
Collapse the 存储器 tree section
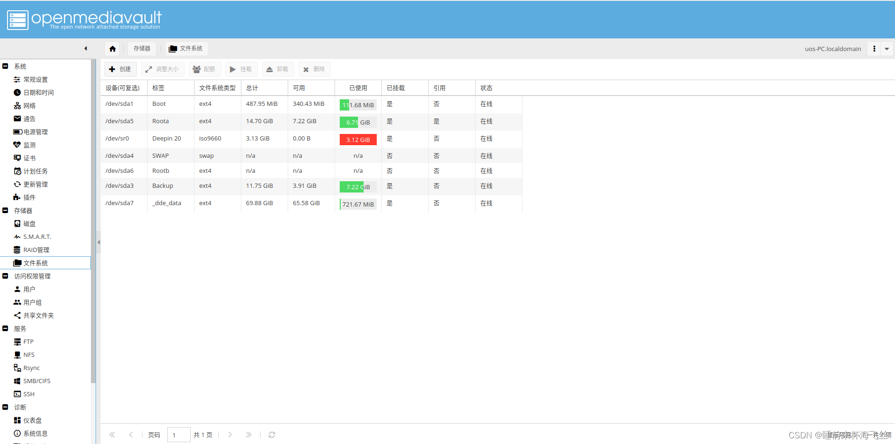point(5,210)
